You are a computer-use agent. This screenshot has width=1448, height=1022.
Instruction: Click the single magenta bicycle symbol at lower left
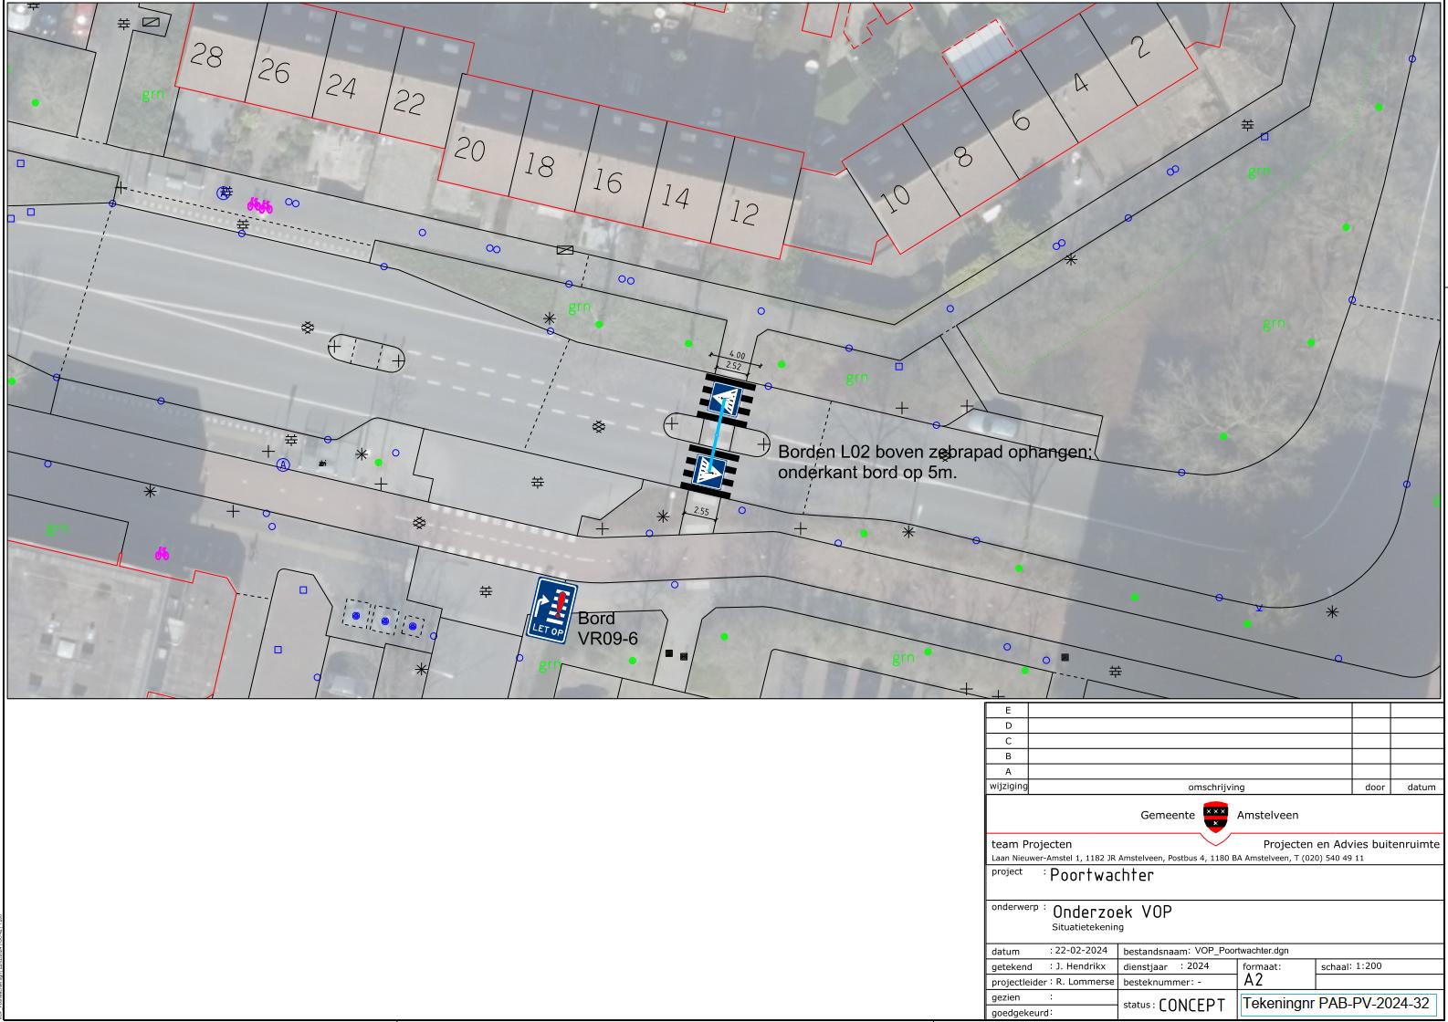click(162, 553)
